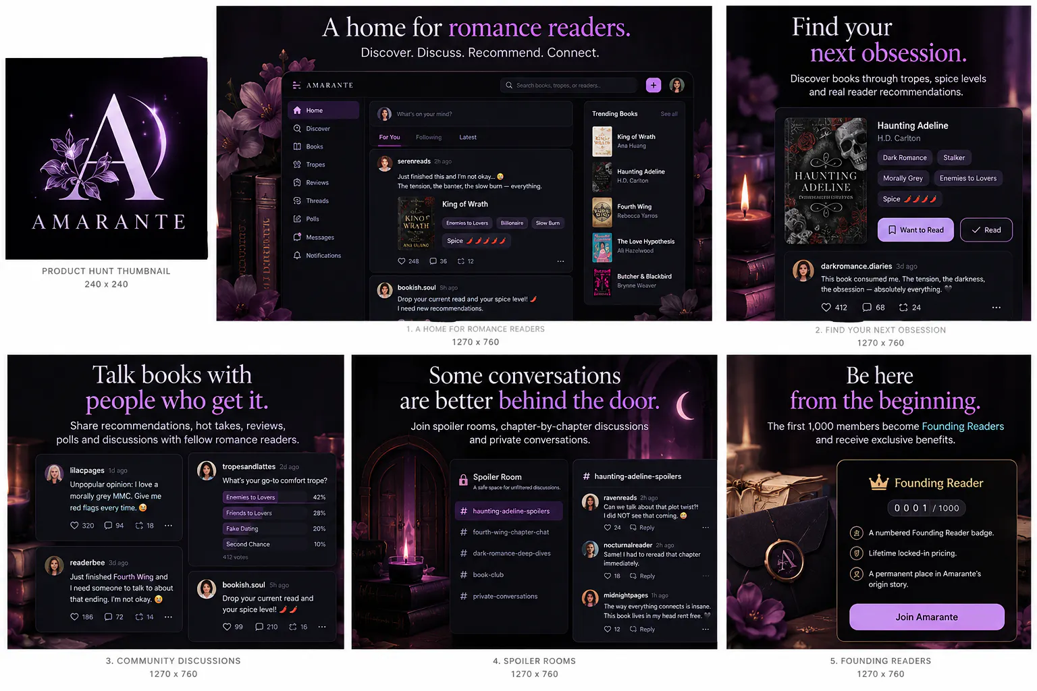Open Threads in the sidebar
Screen dimensions: 1037x691
323,201
